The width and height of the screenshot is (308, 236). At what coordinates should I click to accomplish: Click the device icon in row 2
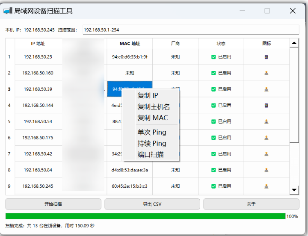tap(267, 73)
